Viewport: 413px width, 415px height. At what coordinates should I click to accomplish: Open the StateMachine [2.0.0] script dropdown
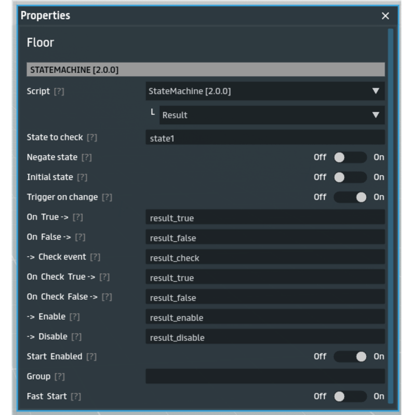click(x=265, y=91)
